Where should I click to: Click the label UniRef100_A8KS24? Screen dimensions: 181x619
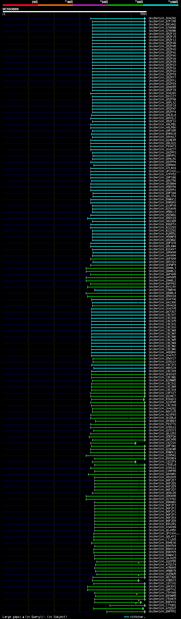(x=162, y=368)
